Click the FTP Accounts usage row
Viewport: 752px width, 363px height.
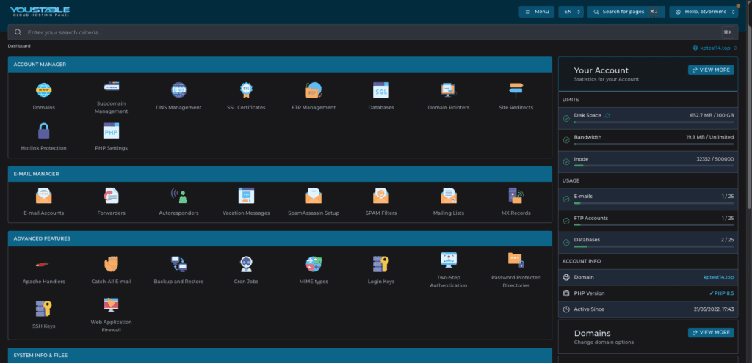click(x=648, y=221)
